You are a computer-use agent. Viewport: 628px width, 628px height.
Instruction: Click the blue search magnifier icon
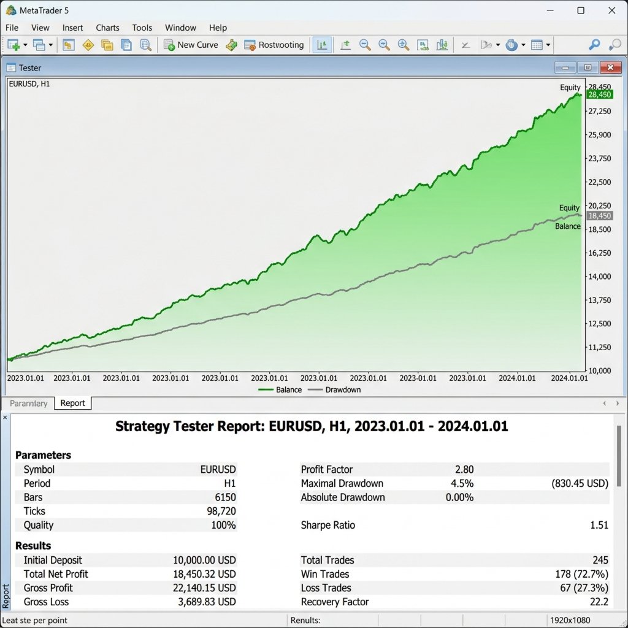[x=594, y=45]
